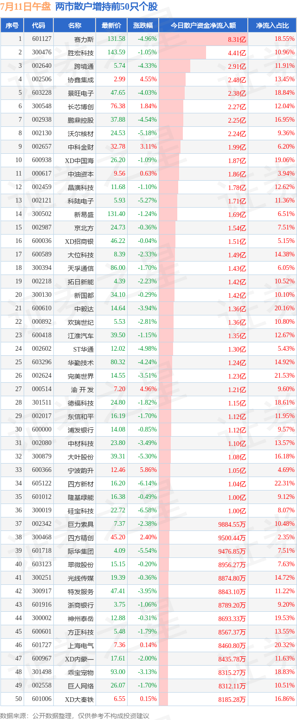The width and height of the screenshot is (297, 720).
Task: Click the 涨跌幅 column header
Action: [x=142, y=26]
